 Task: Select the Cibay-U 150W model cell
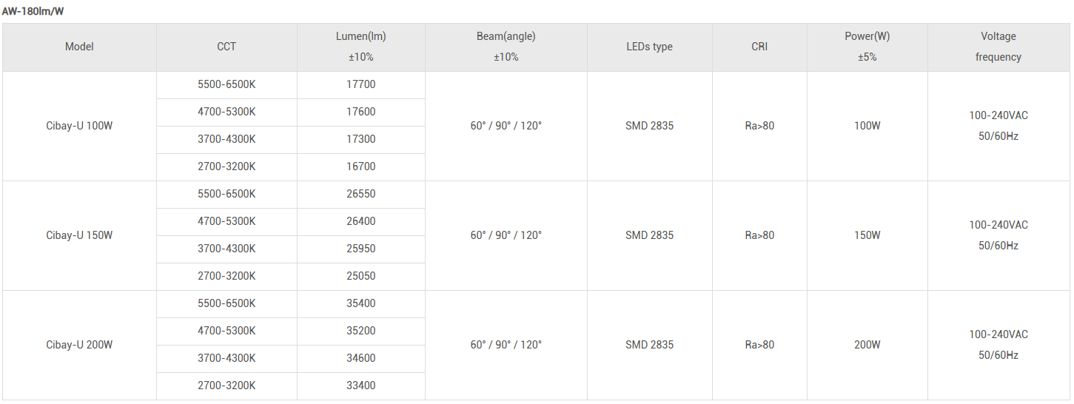[79, 235]
